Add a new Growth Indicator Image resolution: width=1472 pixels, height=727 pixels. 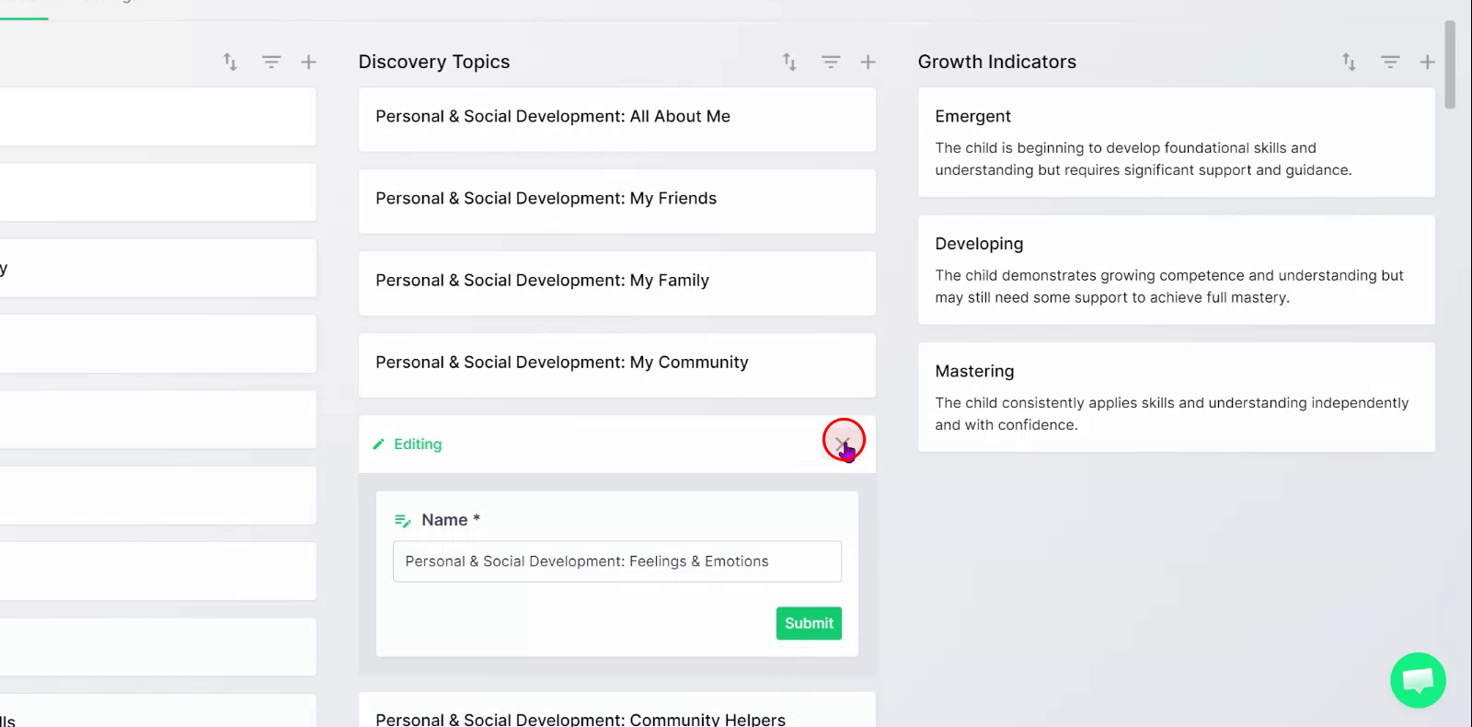pyautogui.click(x=1427, y=62)
